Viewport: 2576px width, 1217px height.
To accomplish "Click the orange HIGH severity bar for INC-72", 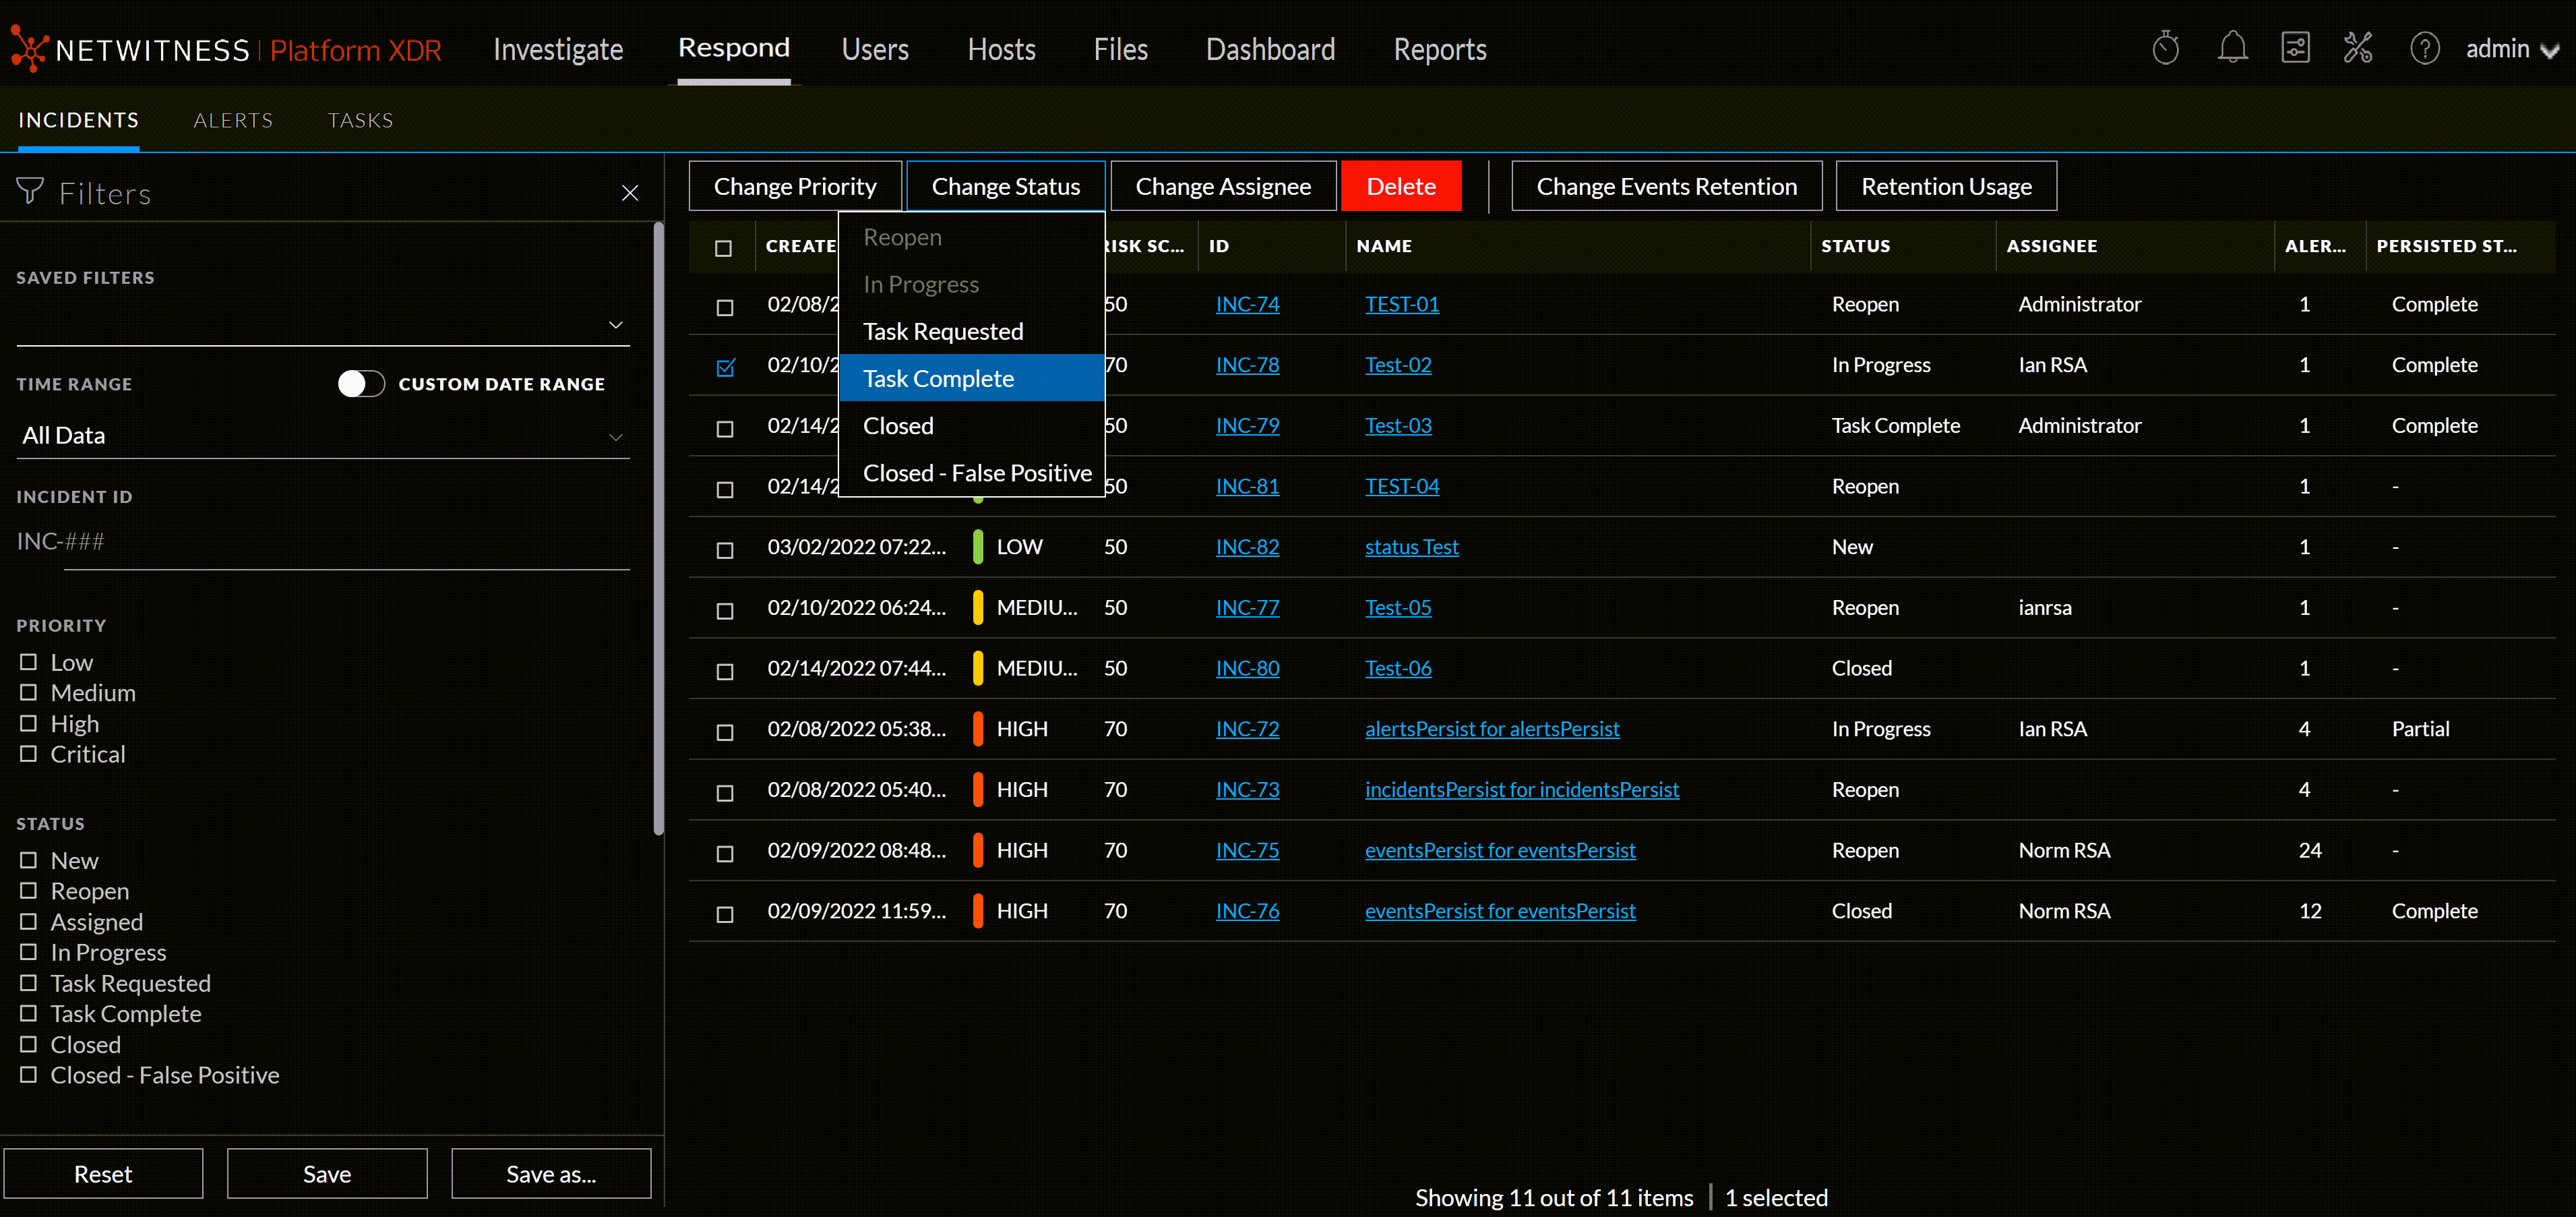I will click(x=978, y=728).
